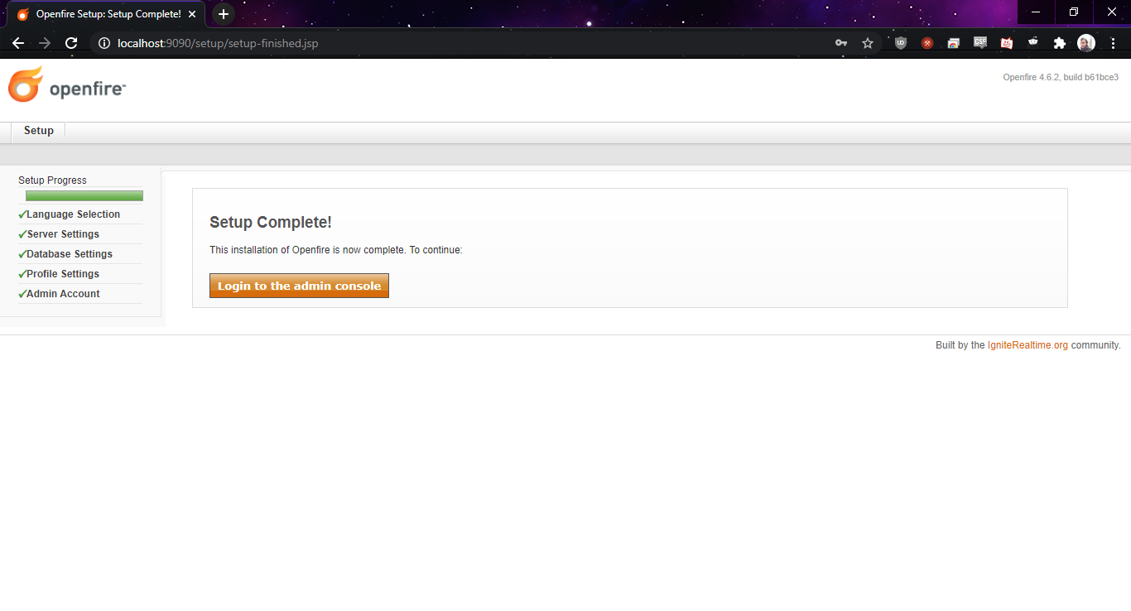
Task: Reload the setup-finished page
Action: pyautogui.click(x=71, y=43)
